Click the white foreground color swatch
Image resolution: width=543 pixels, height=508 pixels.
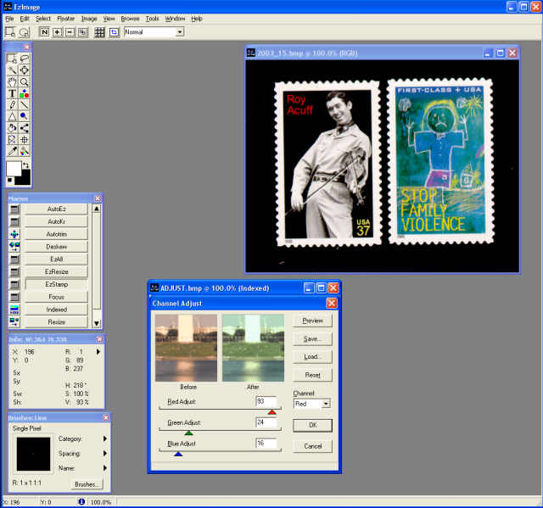[x=14, y=169]
